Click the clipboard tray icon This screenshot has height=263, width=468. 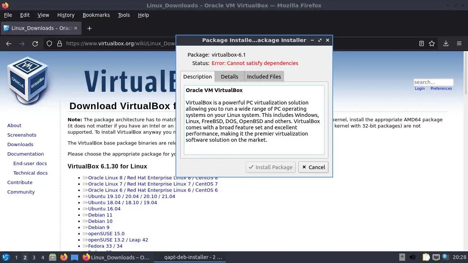tap(426, 257)
